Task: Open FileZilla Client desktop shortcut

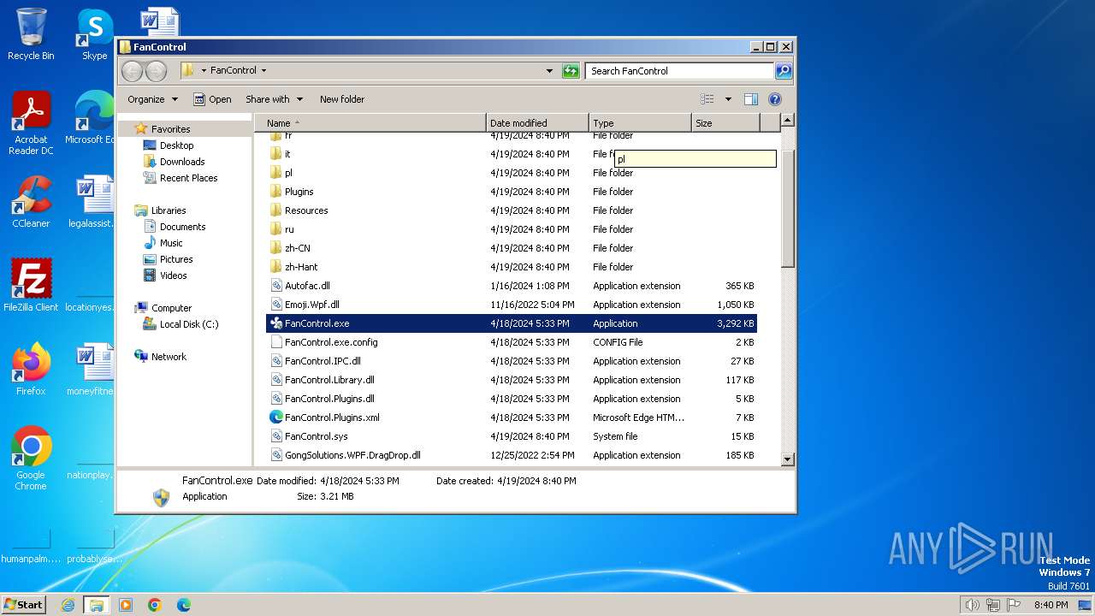Action: (x=31, y=286)
